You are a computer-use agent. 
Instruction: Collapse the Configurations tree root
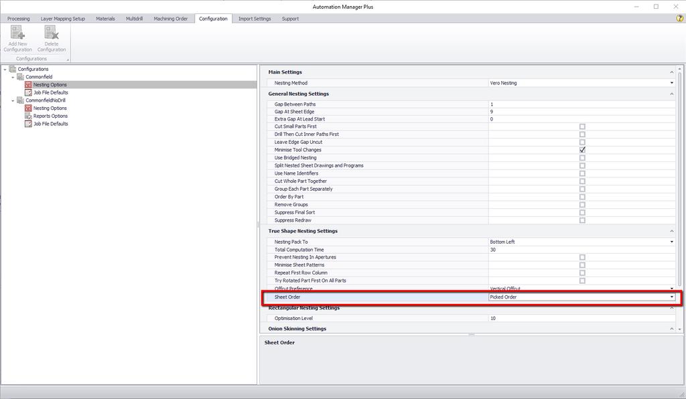(5, 70)
